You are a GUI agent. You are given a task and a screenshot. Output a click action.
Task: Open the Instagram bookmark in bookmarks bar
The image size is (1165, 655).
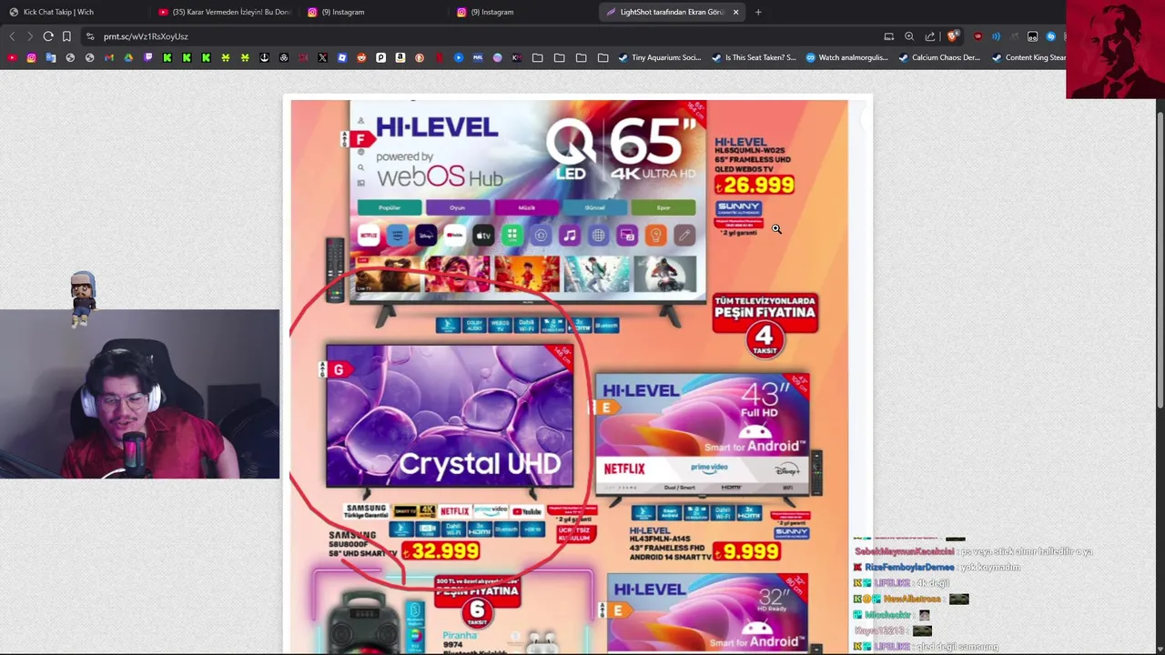31,57
